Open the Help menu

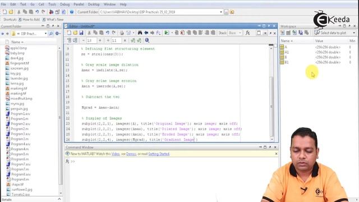[123, 4]
